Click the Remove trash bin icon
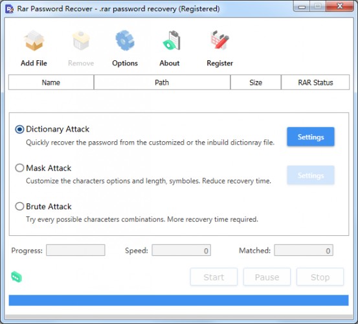Screen dimensions: 358x324 81,41
